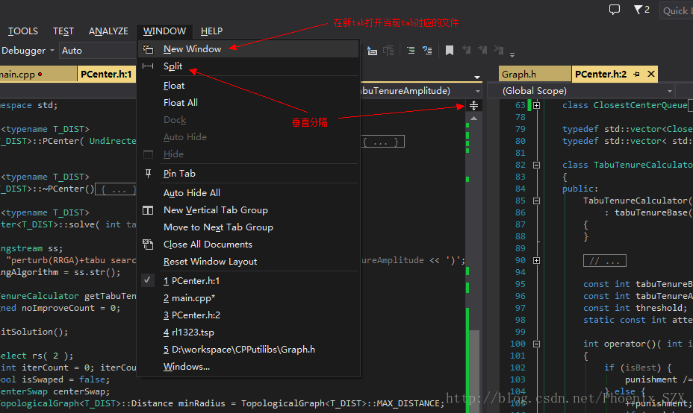Image resolution: width=693 pixels, height=413 pixels.
Task: Click the clear bookmarks toolbar icon
Action: tap(499, 50)
